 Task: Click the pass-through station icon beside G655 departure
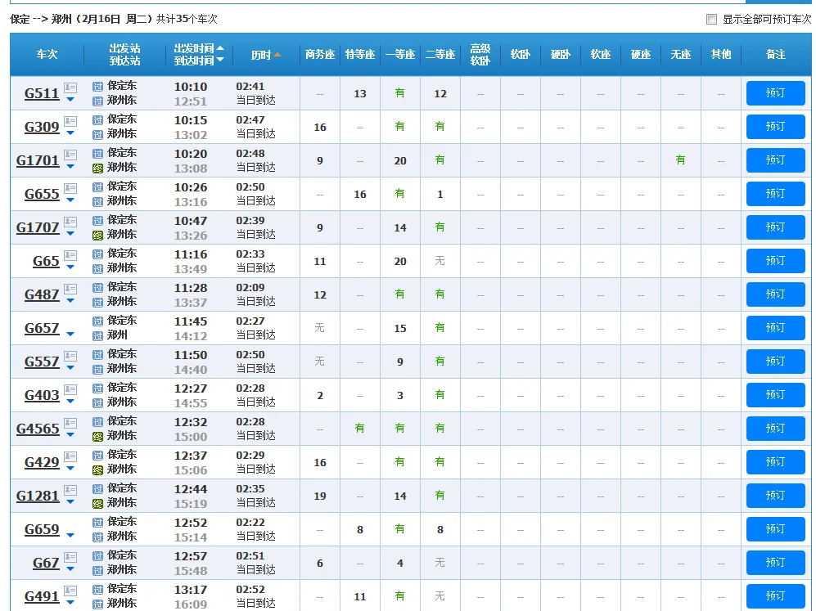coord(98,187)
